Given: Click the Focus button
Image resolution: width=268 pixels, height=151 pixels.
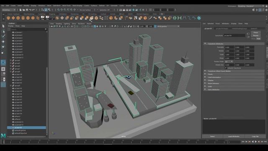Looking at the screenshot, I should coord(256,33).
